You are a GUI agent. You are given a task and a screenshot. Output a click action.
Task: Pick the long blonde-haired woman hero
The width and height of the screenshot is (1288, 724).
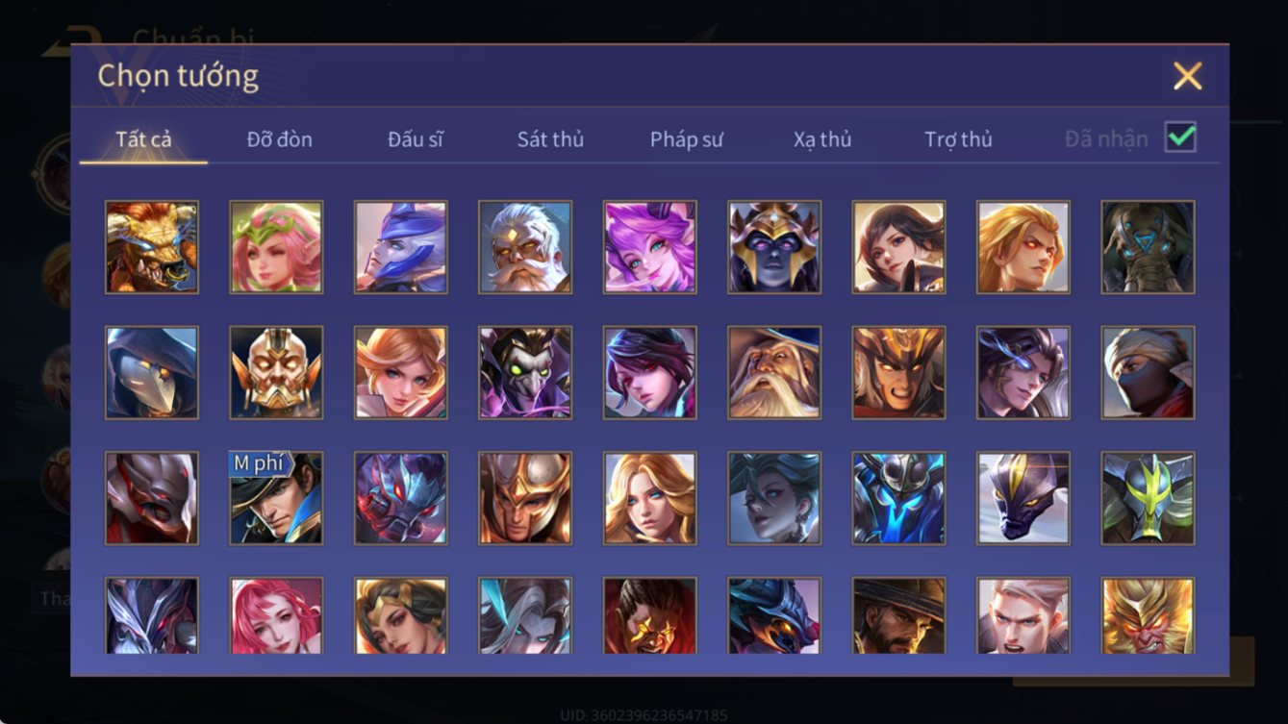[x=649, y=499]
